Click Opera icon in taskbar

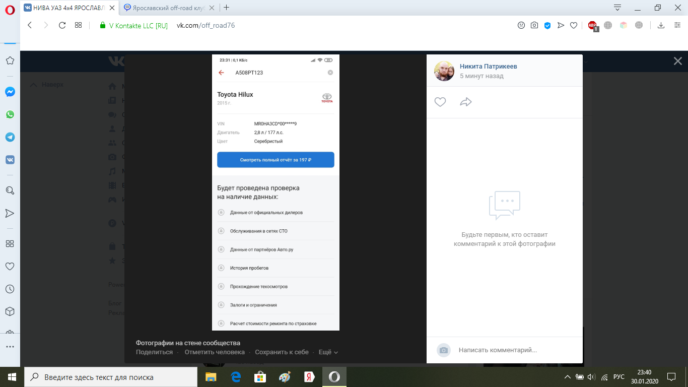[x=334, y=377]
